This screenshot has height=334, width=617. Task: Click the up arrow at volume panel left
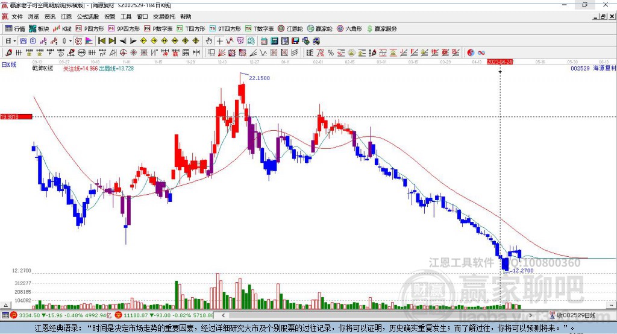(5, 305)
